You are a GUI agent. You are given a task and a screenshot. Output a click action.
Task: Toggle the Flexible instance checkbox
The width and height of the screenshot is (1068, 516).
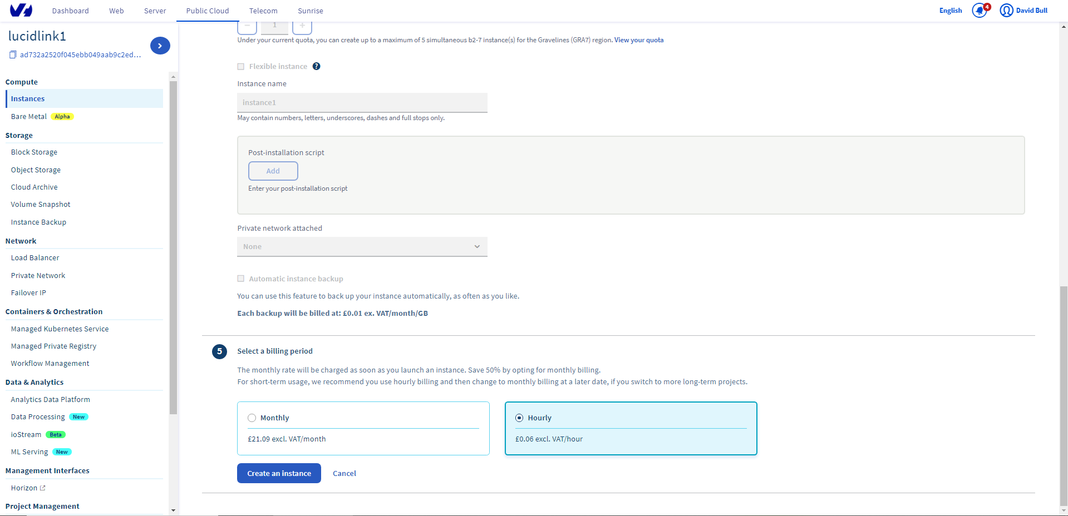(241, 67)
